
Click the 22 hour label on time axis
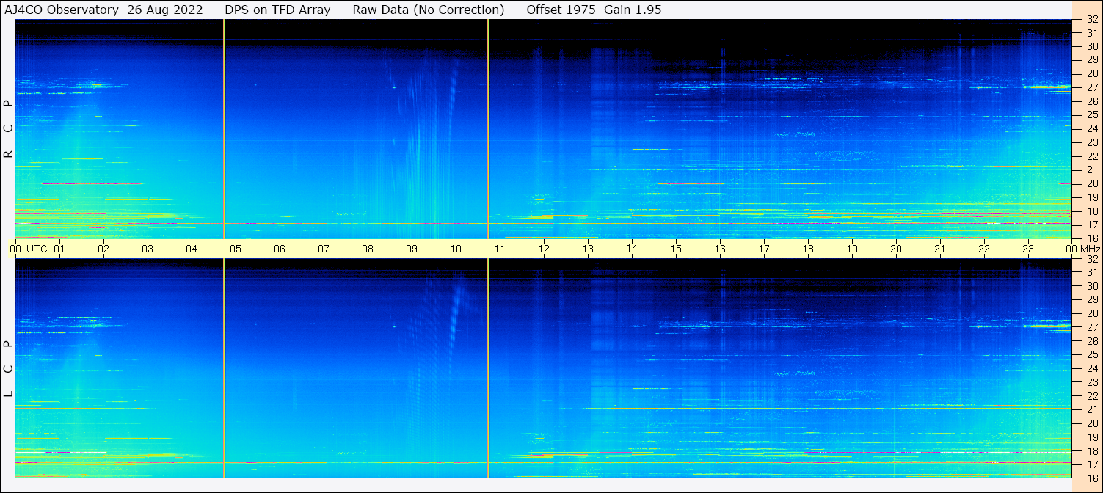984,249
